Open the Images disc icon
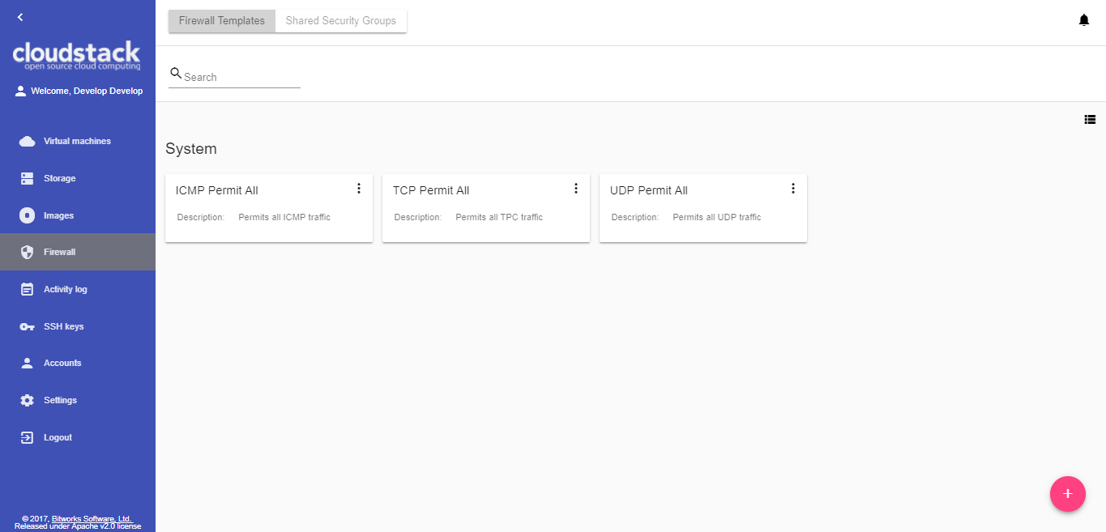1106x532 pixels. click(x=28, y=215)
